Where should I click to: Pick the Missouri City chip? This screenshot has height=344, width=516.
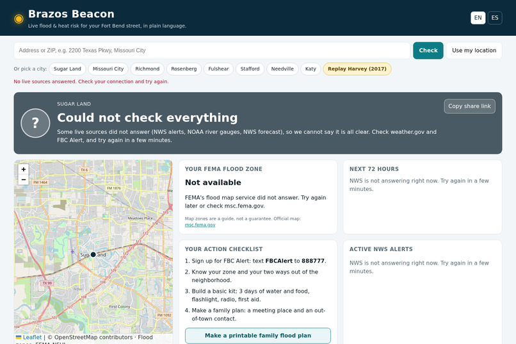(x=108, y=69)
